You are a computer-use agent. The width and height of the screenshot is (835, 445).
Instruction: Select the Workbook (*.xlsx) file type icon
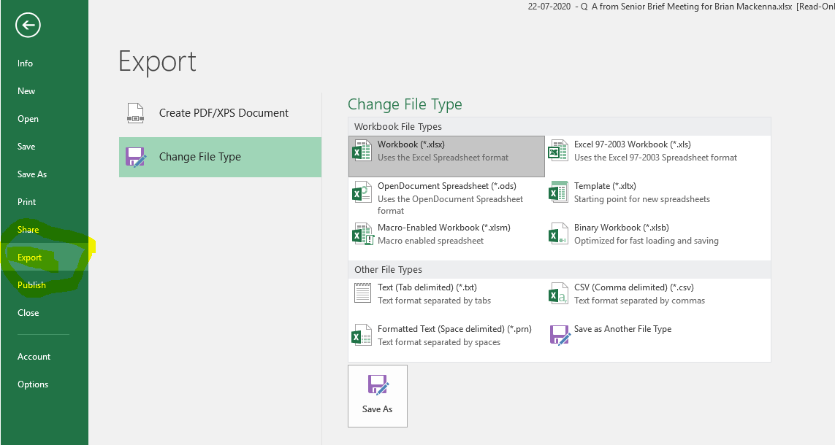362,150
